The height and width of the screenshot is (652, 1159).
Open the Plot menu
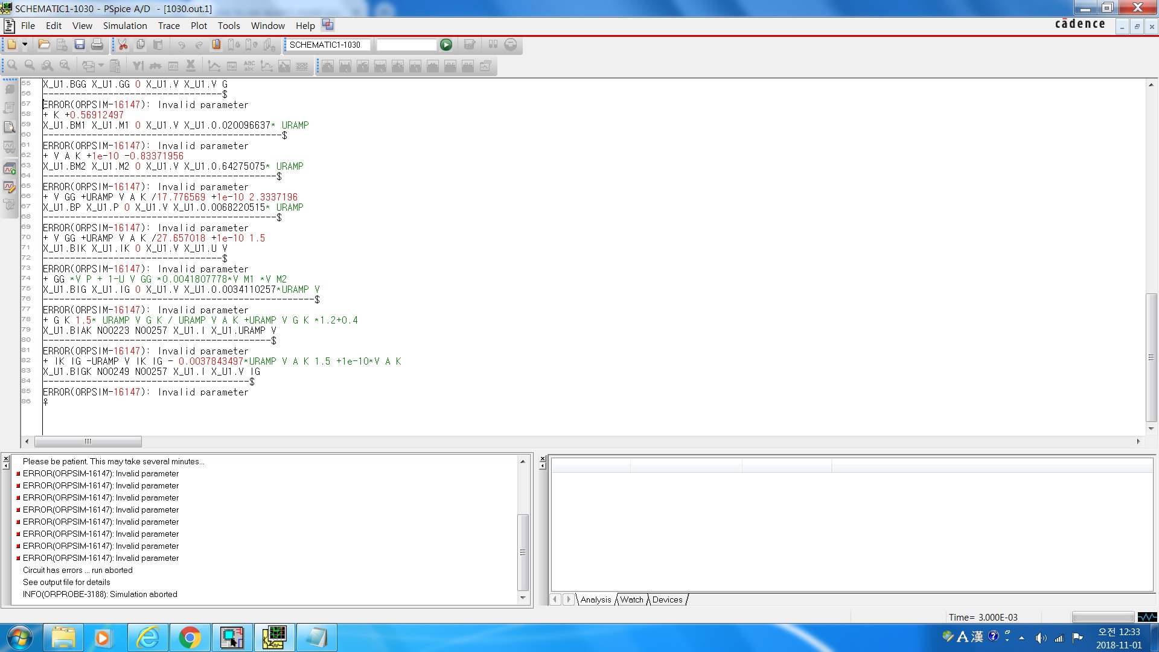click(199, 25)
